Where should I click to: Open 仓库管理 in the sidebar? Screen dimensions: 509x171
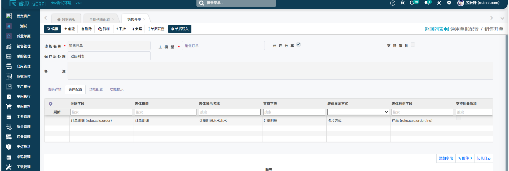(x=23, y=66)
